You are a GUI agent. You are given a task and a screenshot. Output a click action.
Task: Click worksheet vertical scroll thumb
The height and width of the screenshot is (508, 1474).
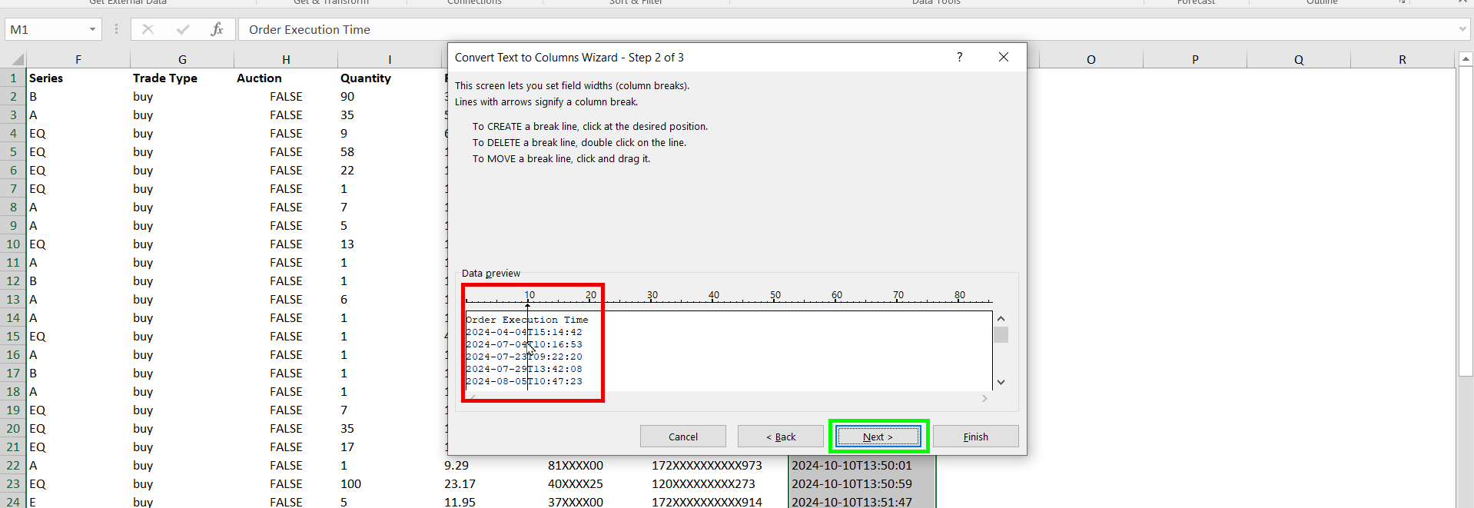pos(1466,223)
